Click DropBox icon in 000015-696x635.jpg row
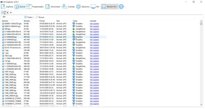Image resolution: width=205 pixels, height=109 pixels. pos(74,26)
